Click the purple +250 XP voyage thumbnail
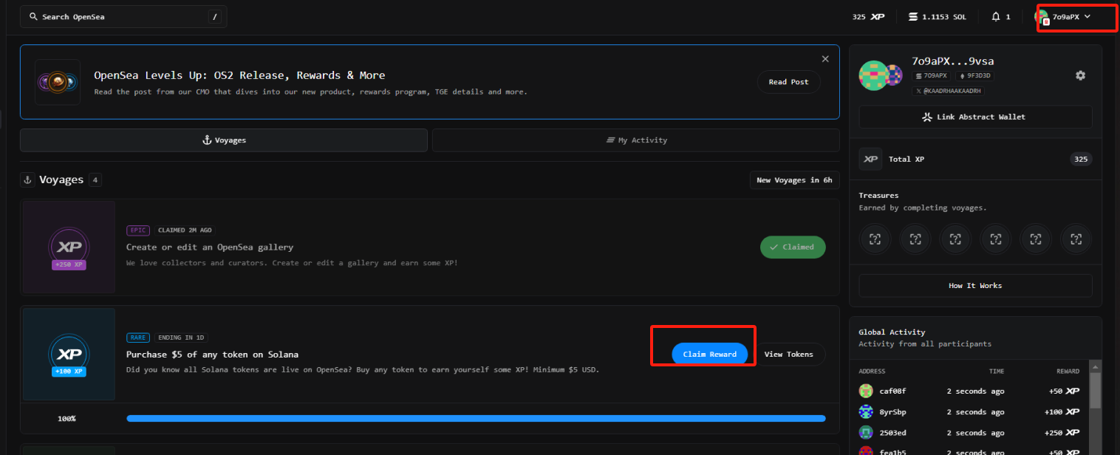Viewport: 1120px width, 455px height. pos(69,247)
